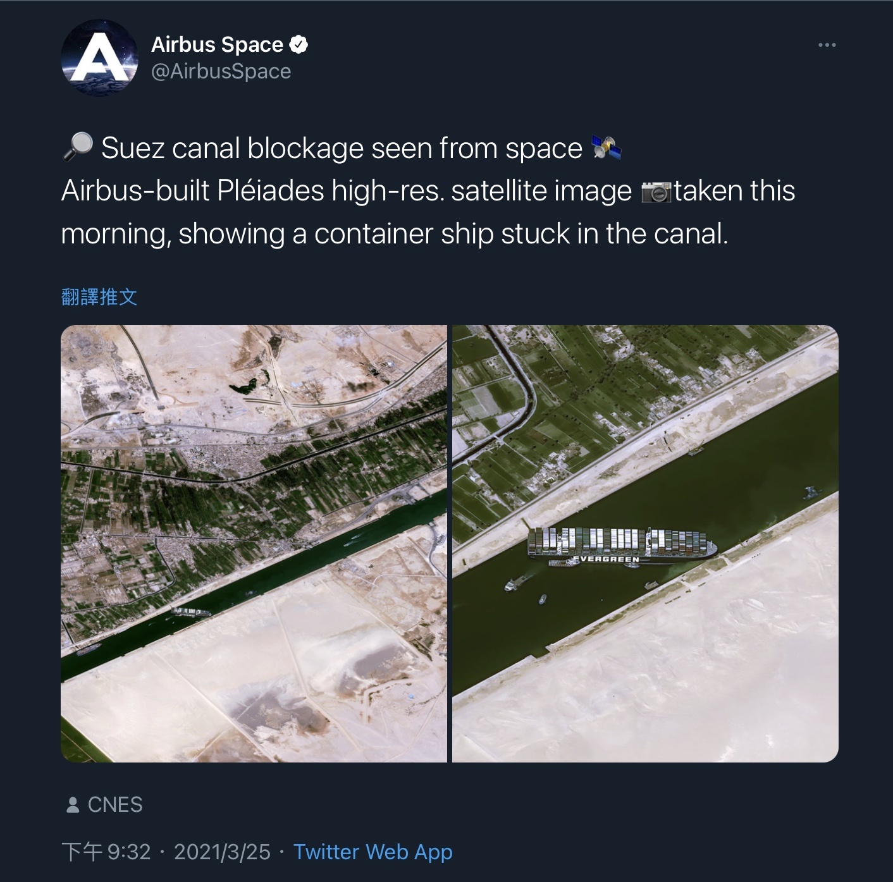Screen dimensions: 893x882
Task: Click the 翻譯推文 translate tweet link
Action: (99, 297)
